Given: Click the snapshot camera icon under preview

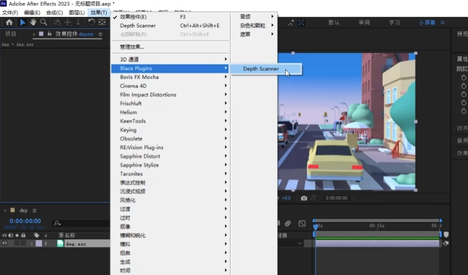Looking at the screenshot, I should (304, 198).
